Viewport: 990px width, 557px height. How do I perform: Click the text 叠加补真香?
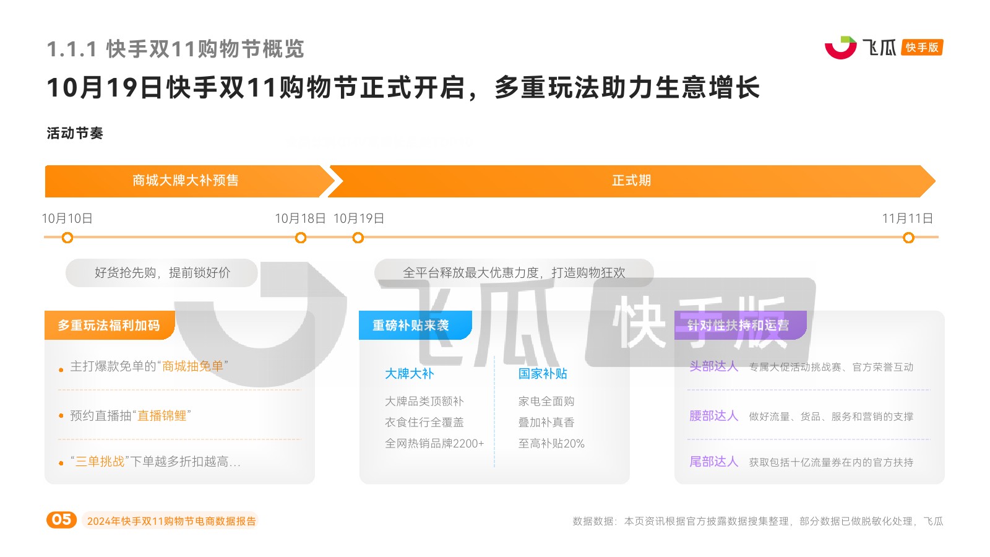546,423
